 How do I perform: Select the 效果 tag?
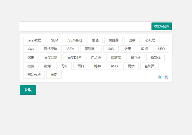(x=128, y=49)
